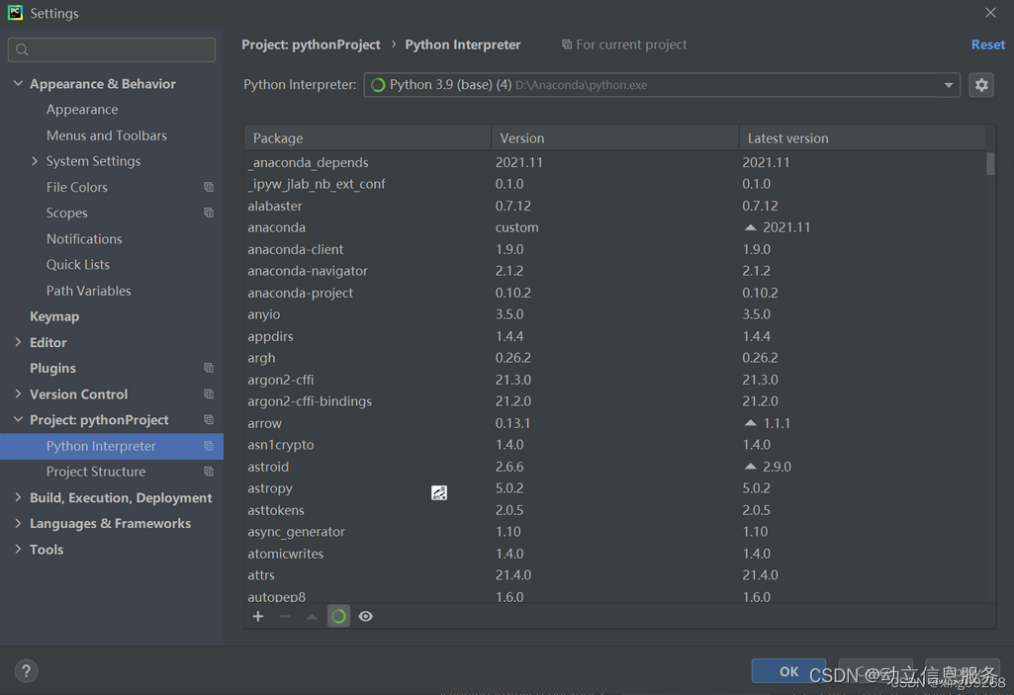Collapse Appearance & Behavior section
Viewport: 1014px width, 695px height.
point(18,83)
